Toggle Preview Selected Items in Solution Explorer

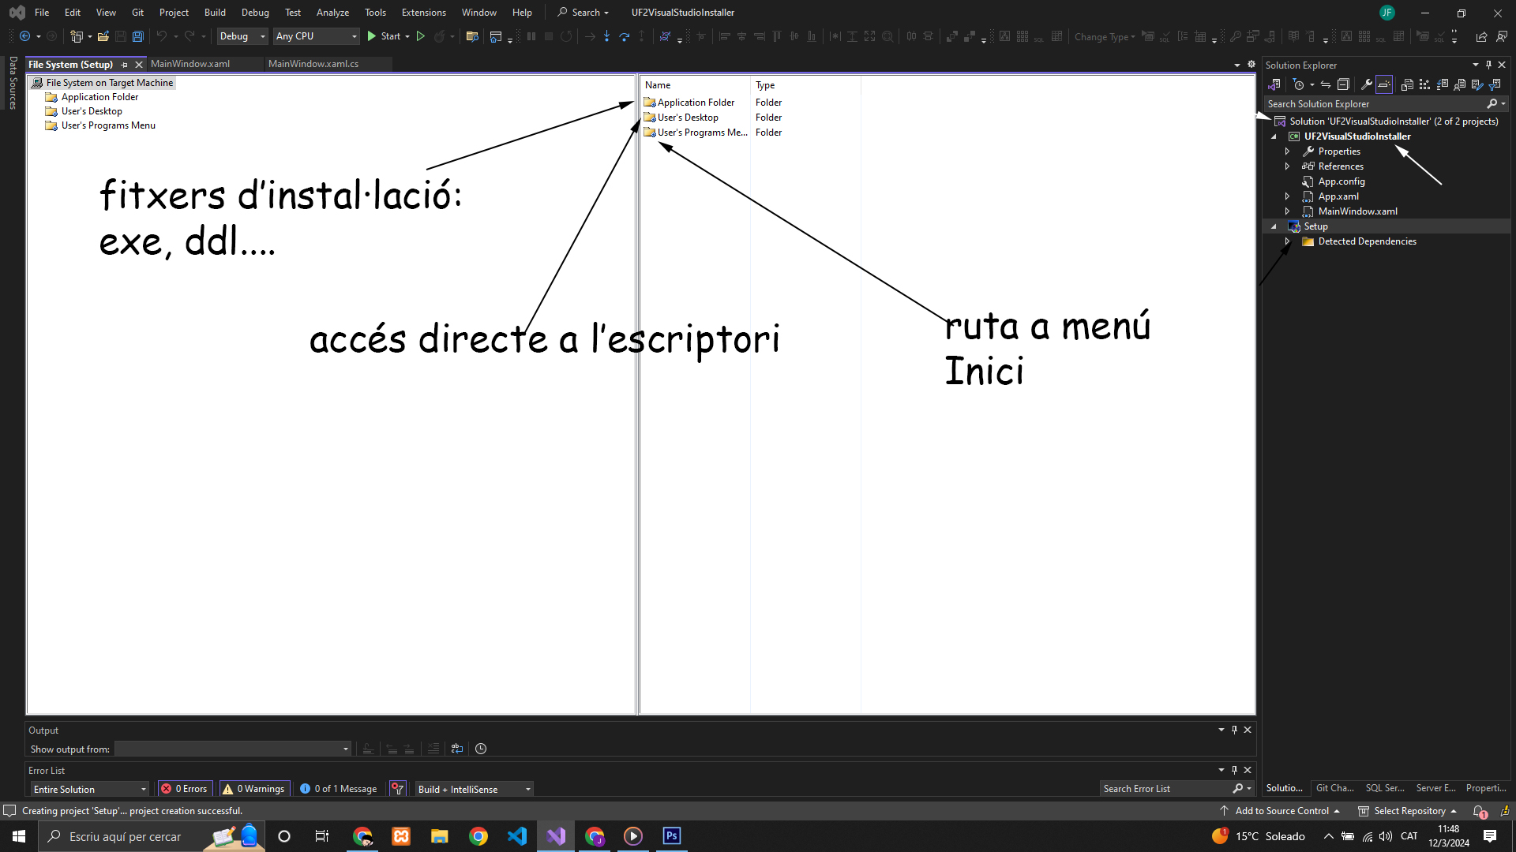(1384, 84)
